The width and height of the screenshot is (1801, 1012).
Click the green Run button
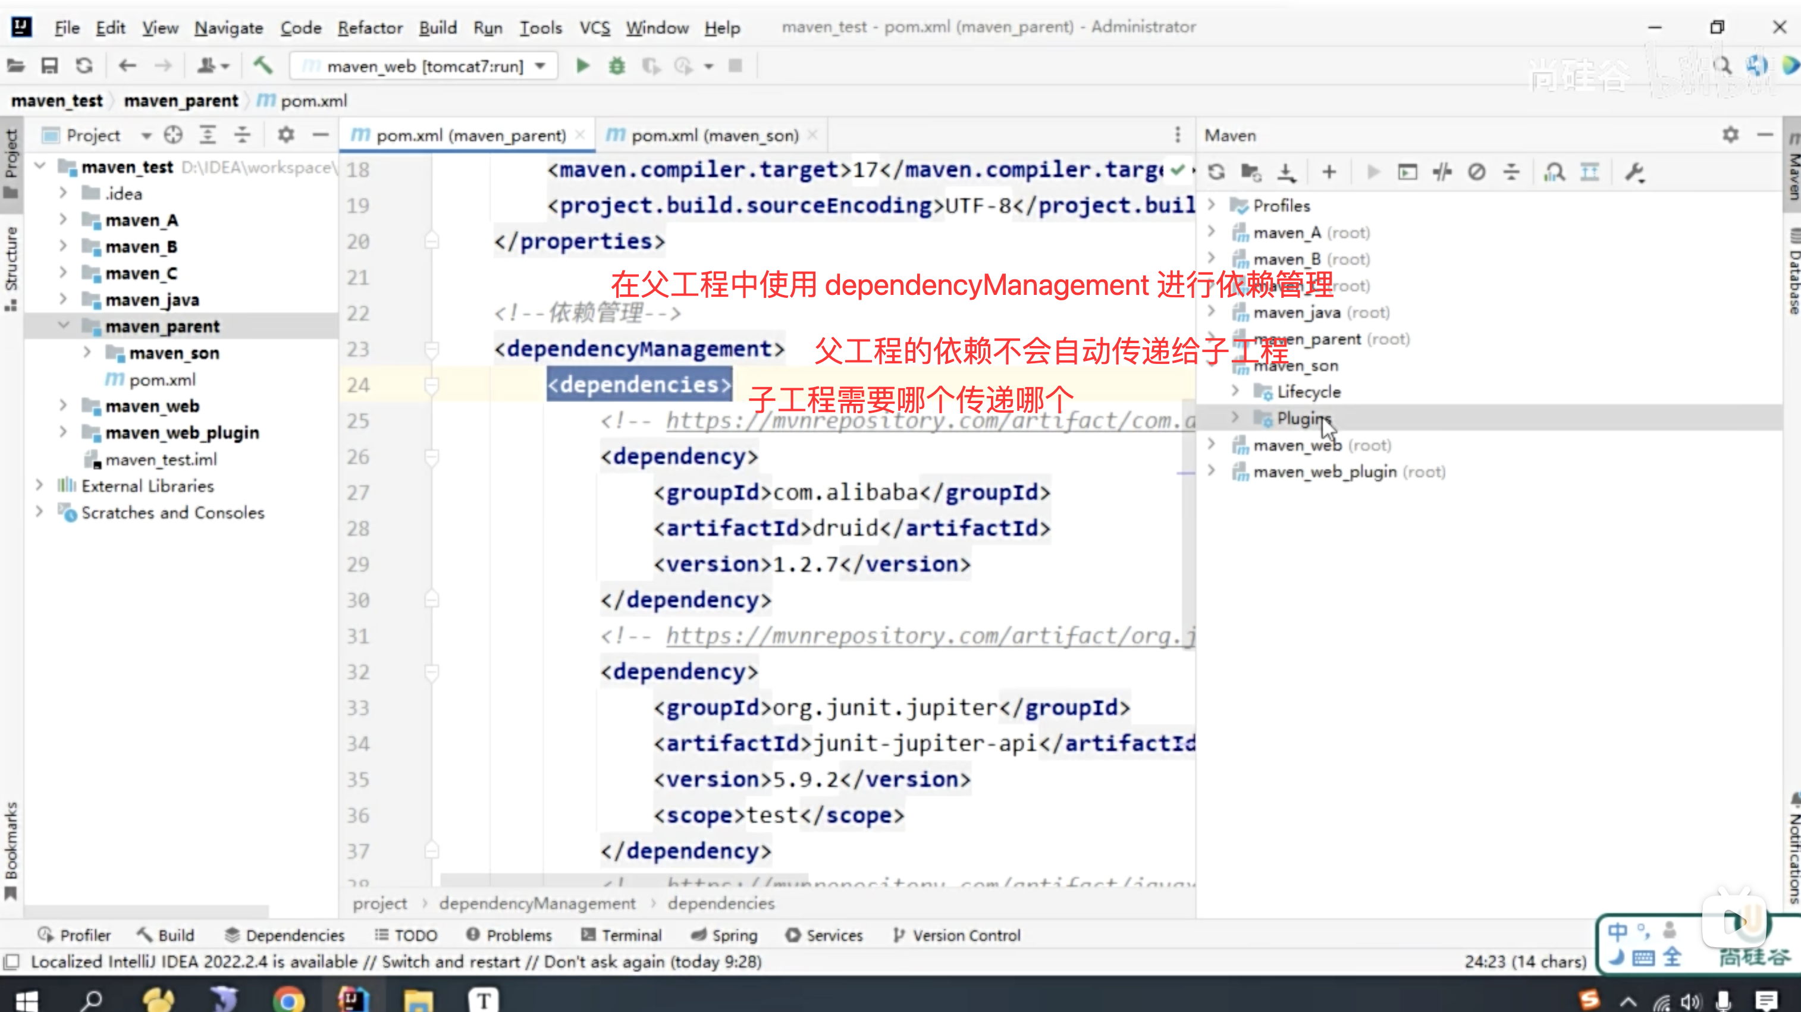tap(582, 65)
